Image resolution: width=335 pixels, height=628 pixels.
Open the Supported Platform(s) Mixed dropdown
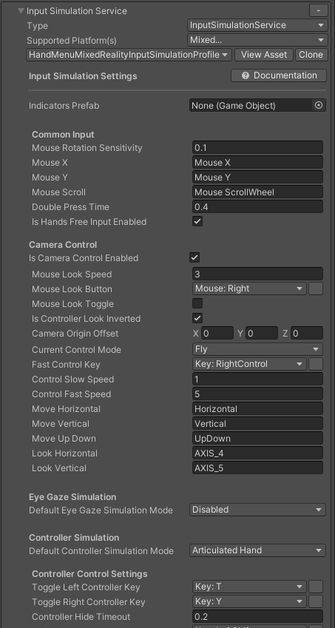257,40
